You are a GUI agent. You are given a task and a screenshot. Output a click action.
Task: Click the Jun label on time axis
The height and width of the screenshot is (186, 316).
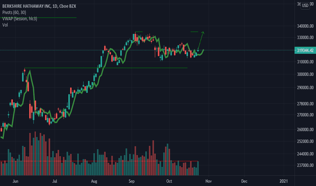(x=15, y=181)
